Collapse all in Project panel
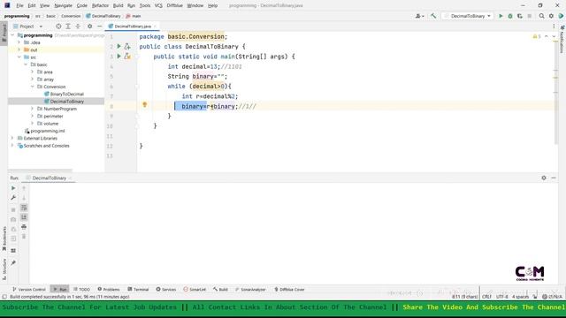The image size is (566, 318). point(78,26)
